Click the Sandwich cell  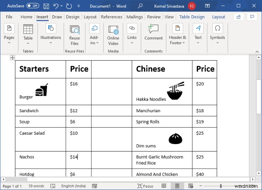click(x=40, y=111)
